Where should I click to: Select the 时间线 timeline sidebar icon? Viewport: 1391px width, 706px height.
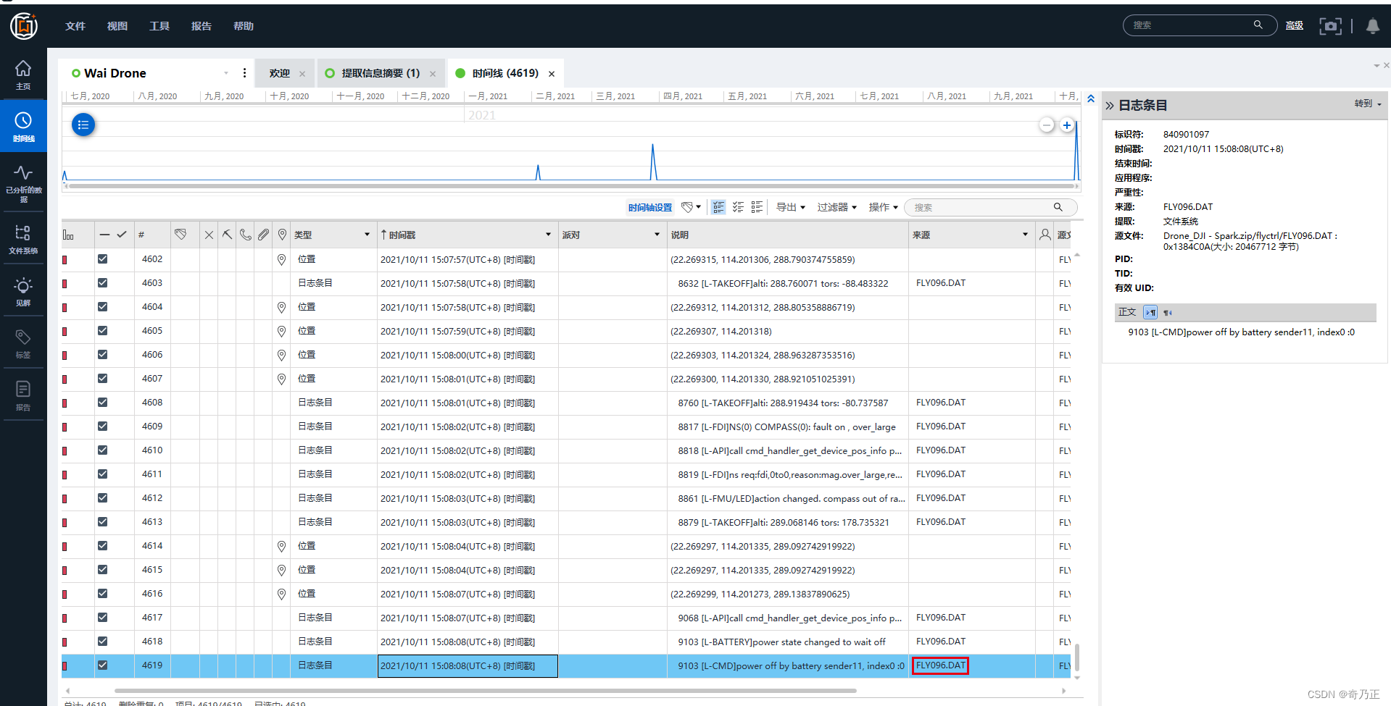(x=23, y=127)
